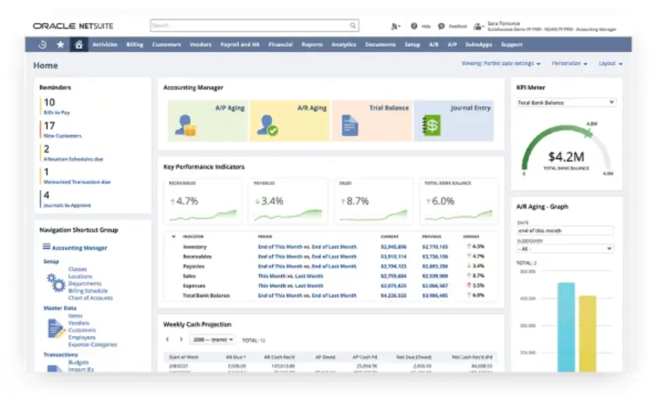Open the Vendors menu

pyautogui.click(x=200, y=45)
